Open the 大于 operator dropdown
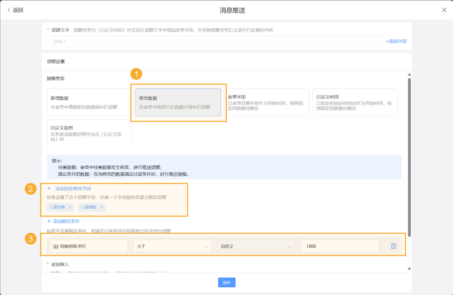This screenshot has height=295, width=453. pos(172,246)
